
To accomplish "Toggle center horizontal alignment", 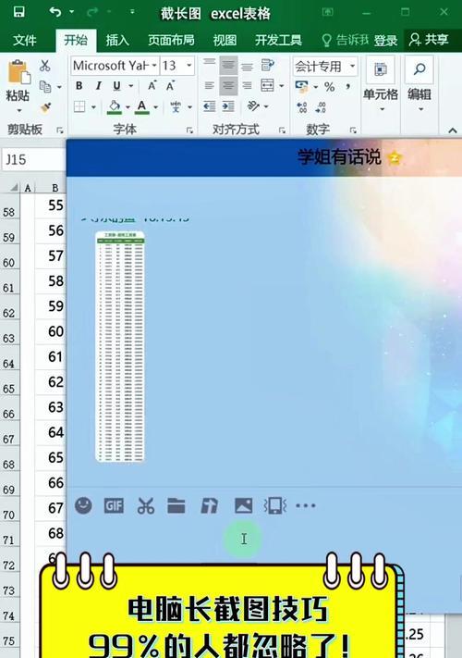I will [228, 86].
